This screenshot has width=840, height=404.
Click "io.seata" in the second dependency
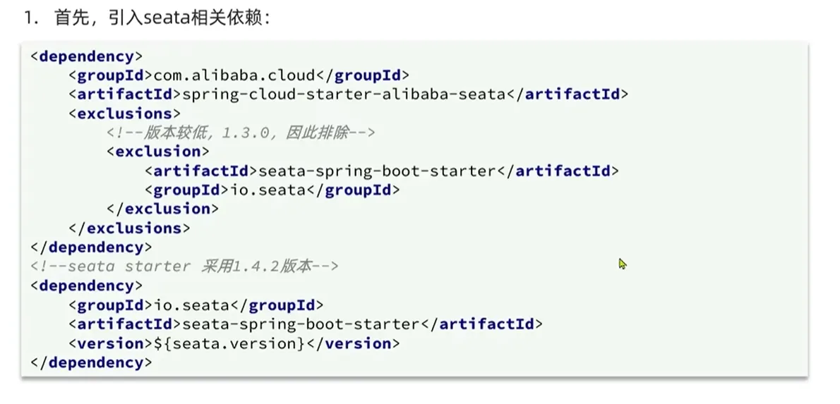192,305
